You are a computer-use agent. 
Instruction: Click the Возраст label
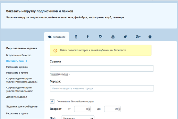click(x=55, y=109)
